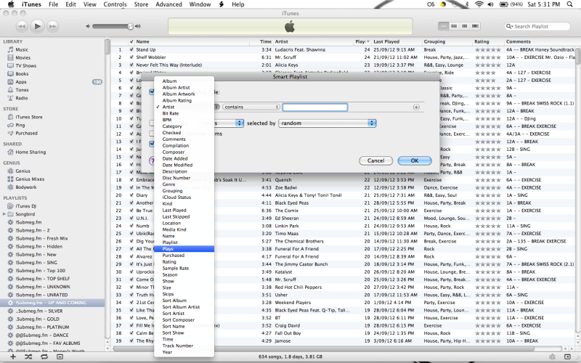581x363 pixels.
Task: Uncheck the Be True song checkbox
Action: tap(131, 211)
